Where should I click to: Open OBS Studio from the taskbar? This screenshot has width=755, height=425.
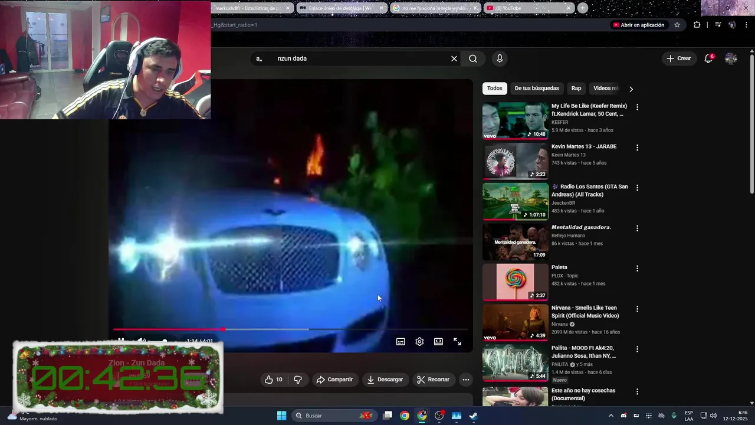439,416
